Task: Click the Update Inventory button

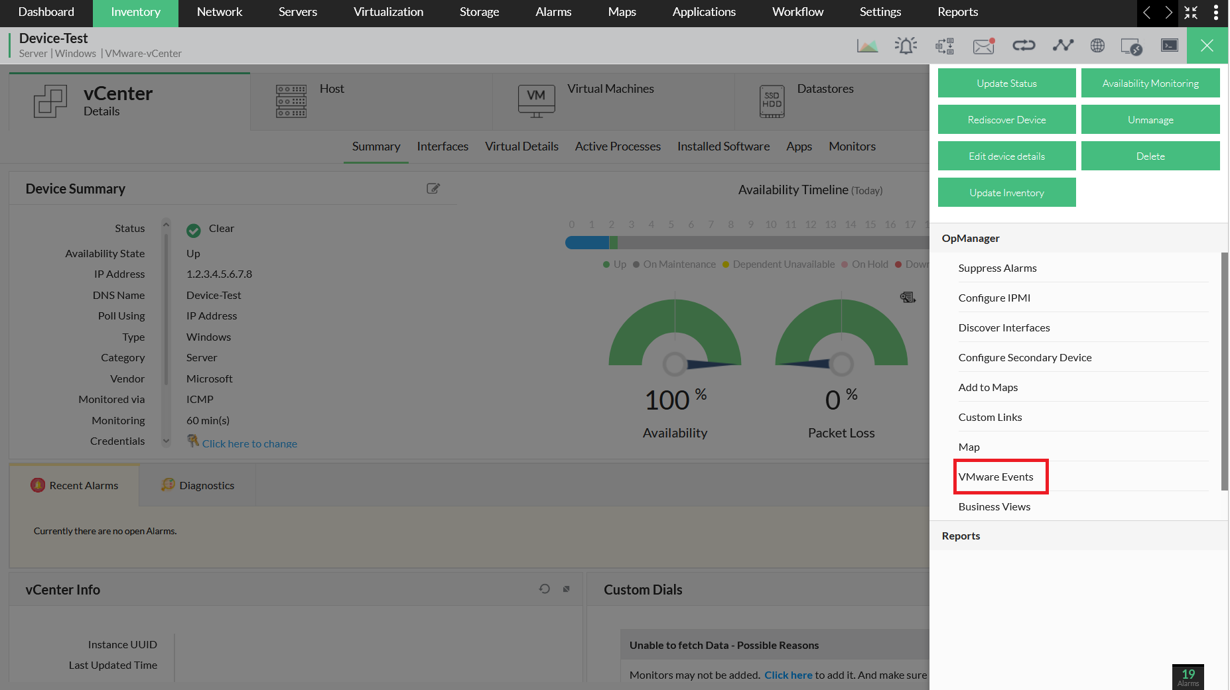Action: pyautogui.click(x=1007, y=193)
